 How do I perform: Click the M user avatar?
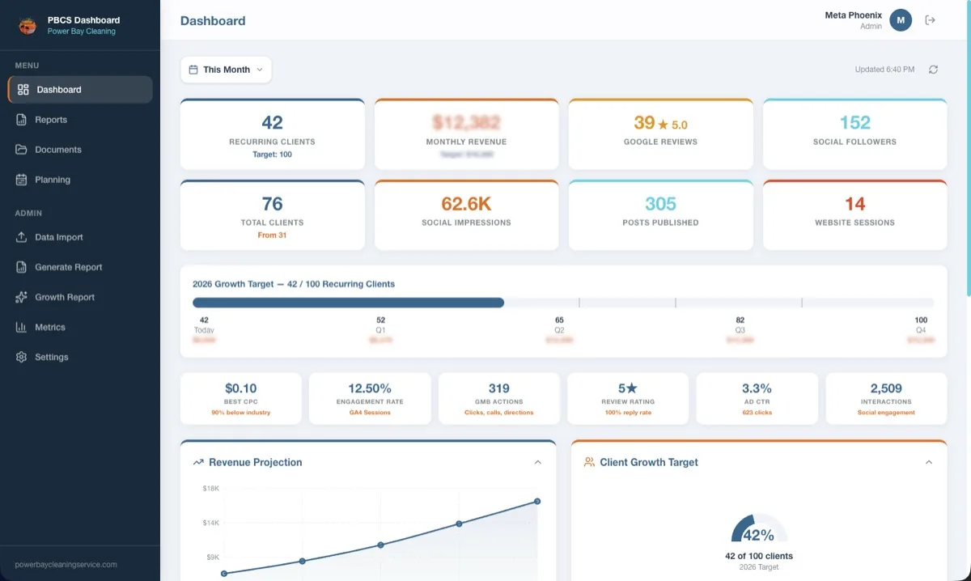901,20
